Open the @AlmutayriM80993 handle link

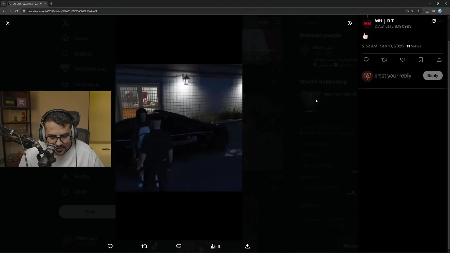click(x=393, y=26)
